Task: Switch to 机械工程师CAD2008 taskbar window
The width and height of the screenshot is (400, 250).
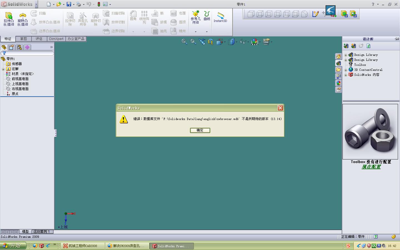Action: click(83, 246)
